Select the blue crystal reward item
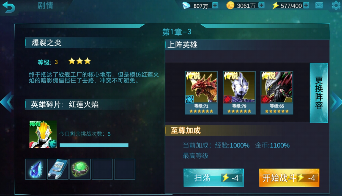Viewport: 342px width, 196px height. [x=36, y=169]
